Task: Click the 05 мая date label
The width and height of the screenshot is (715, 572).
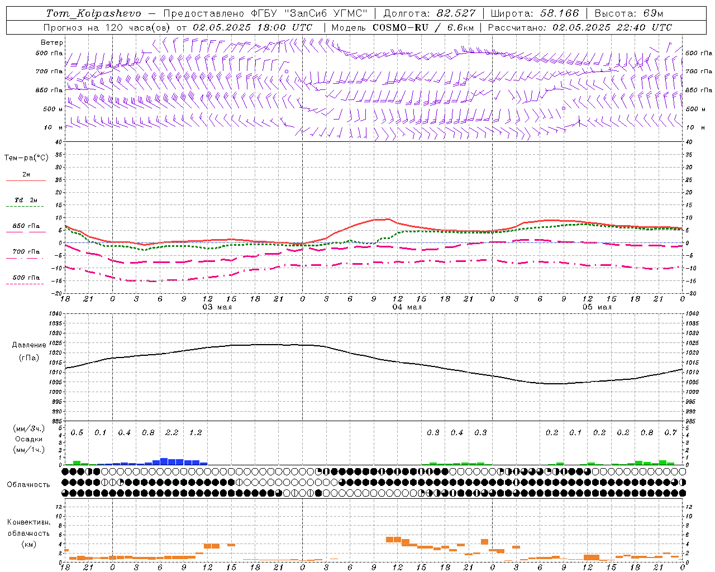Action: 597,307
